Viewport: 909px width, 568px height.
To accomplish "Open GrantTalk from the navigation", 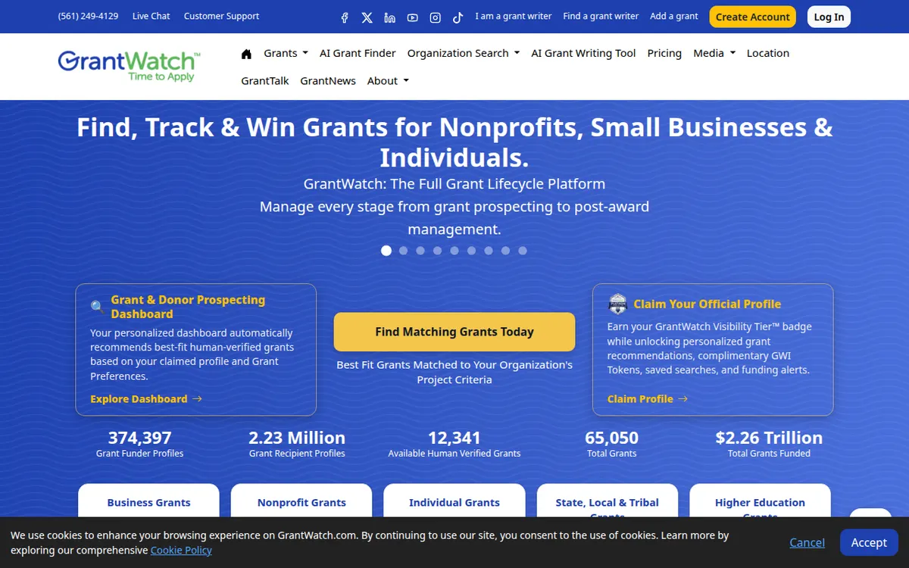I will click(x=265, y=80).
